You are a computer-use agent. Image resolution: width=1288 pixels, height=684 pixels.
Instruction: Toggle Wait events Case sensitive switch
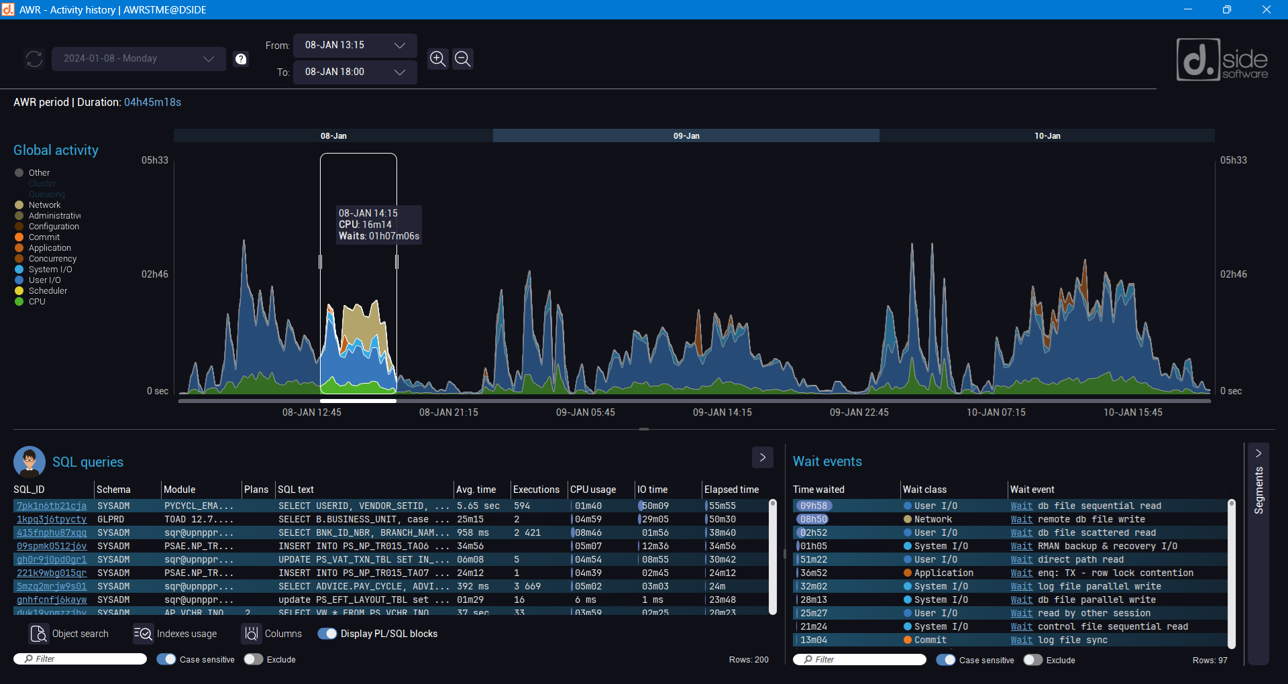pos(946,660)
